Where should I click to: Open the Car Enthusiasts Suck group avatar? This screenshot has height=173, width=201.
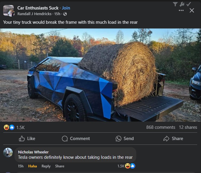[9, 11]
